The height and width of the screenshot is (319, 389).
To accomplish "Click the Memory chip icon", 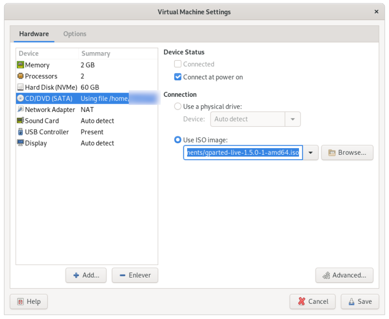I will [20, 65].
